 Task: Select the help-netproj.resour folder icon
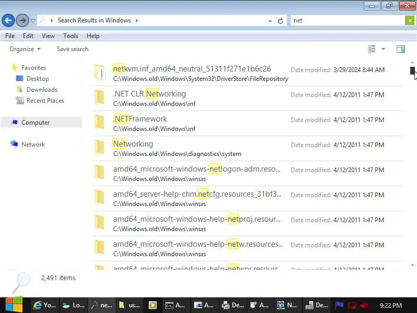coord(100,223)
